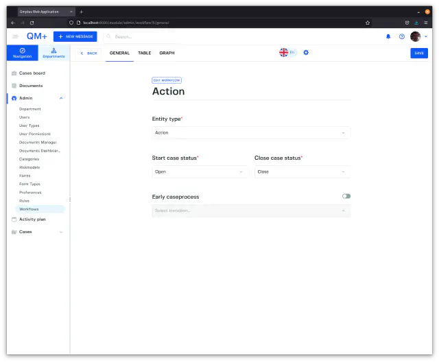Open the workflow settings gear icon
This screenshot has width=439, height=362.
(306, 52)
